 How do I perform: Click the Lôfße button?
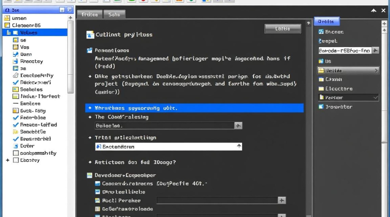pyautogui.click(x=283, y=29)
